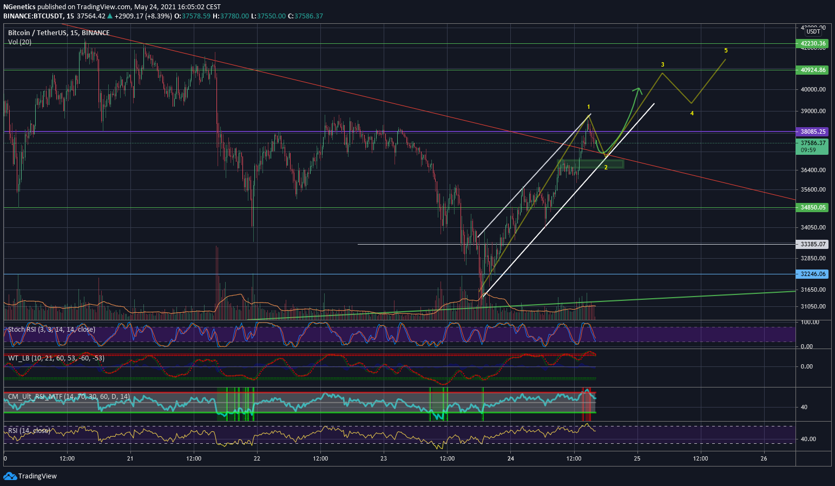Click the 39000.00 price scale tick
835x486 pixels.
(813, 111)
